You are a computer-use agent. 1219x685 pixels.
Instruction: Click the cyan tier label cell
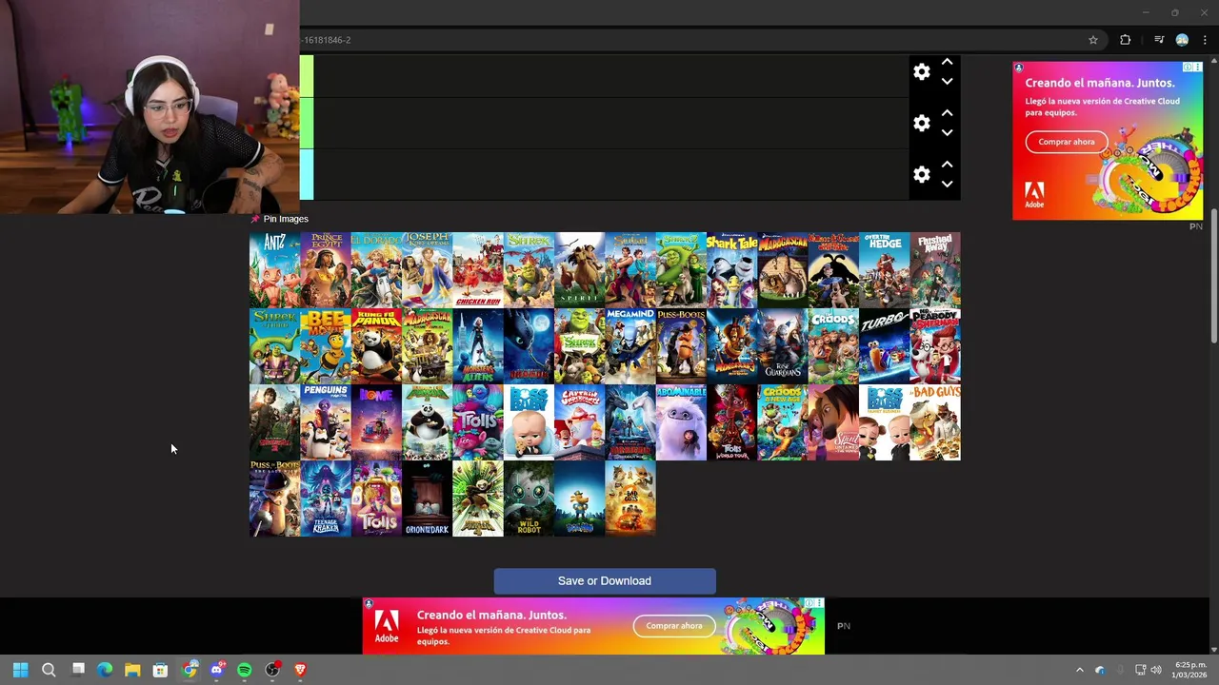point(307,175)
